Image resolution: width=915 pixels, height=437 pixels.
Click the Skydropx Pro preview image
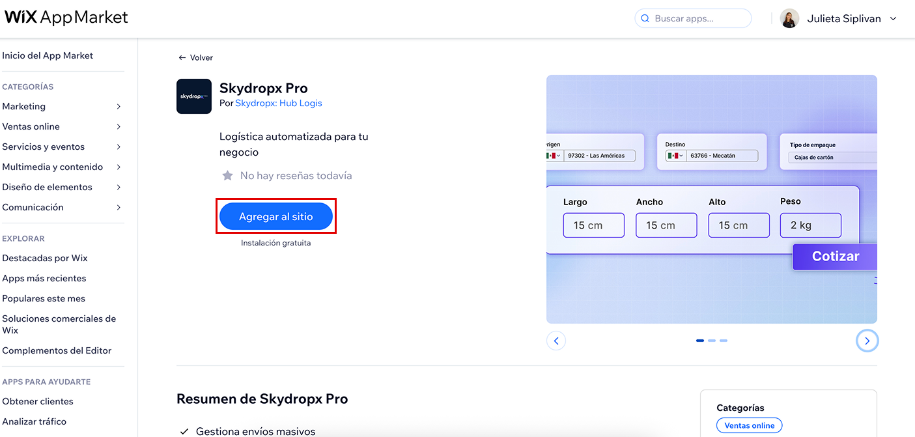712,199
